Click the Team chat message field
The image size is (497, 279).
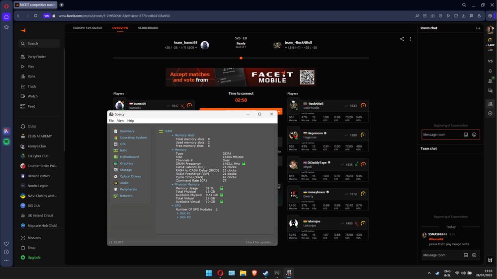click(x=442, y=255)
